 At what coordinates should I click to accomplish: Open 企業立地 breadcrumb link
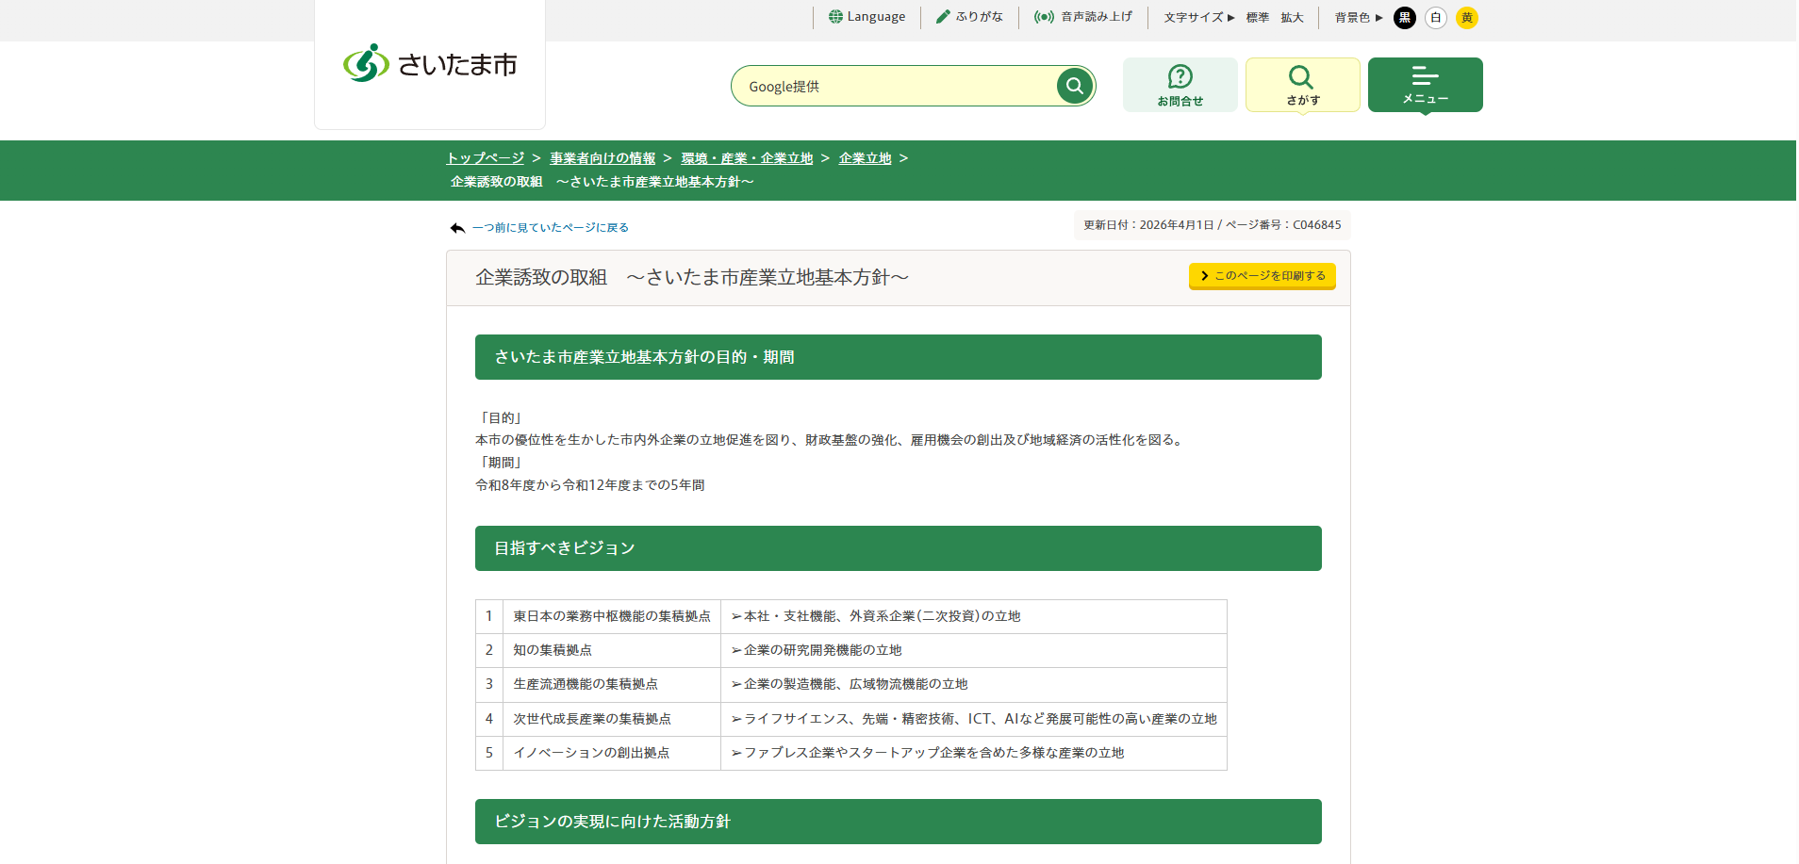pos(865,158)
